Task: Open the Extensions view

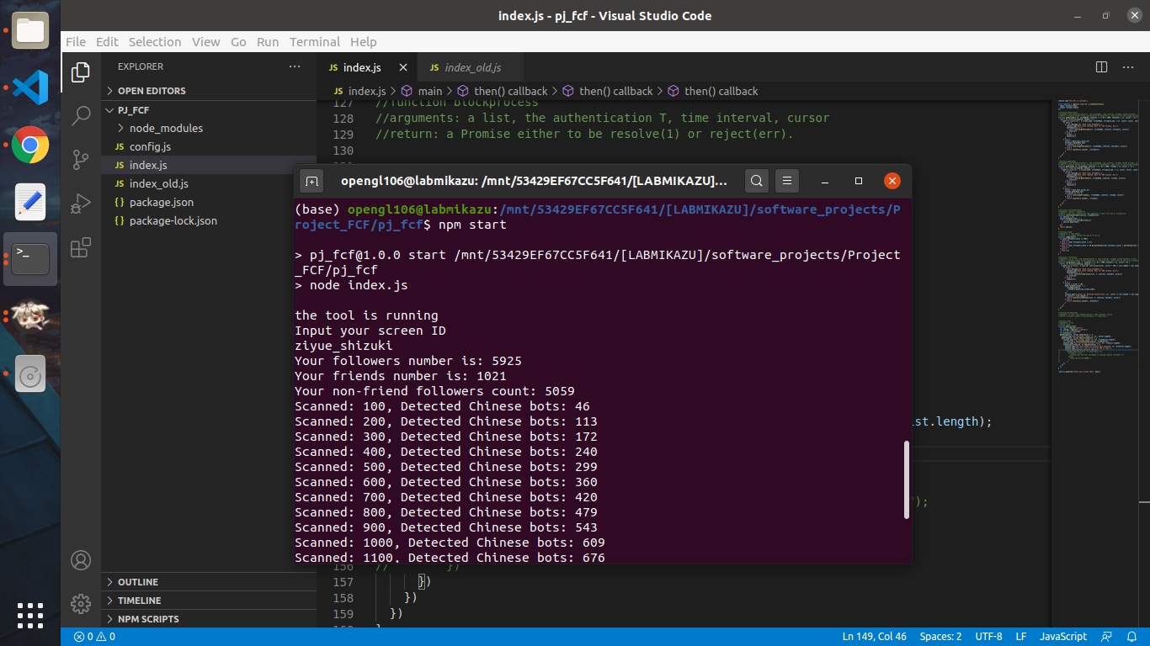Action: (x=81, y=247)
